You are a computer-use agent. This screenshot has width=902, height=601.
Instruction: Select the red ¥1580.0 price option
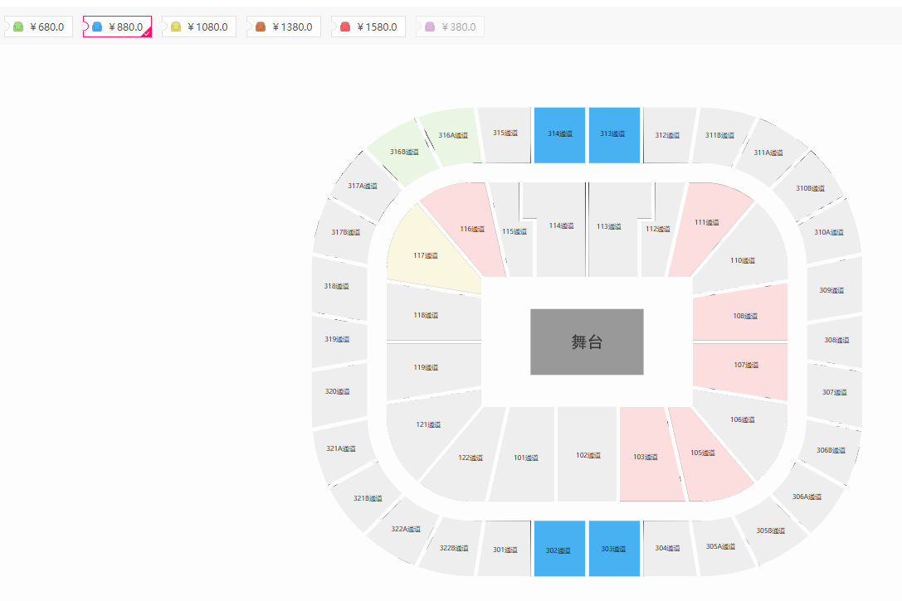tap(368, 27)
